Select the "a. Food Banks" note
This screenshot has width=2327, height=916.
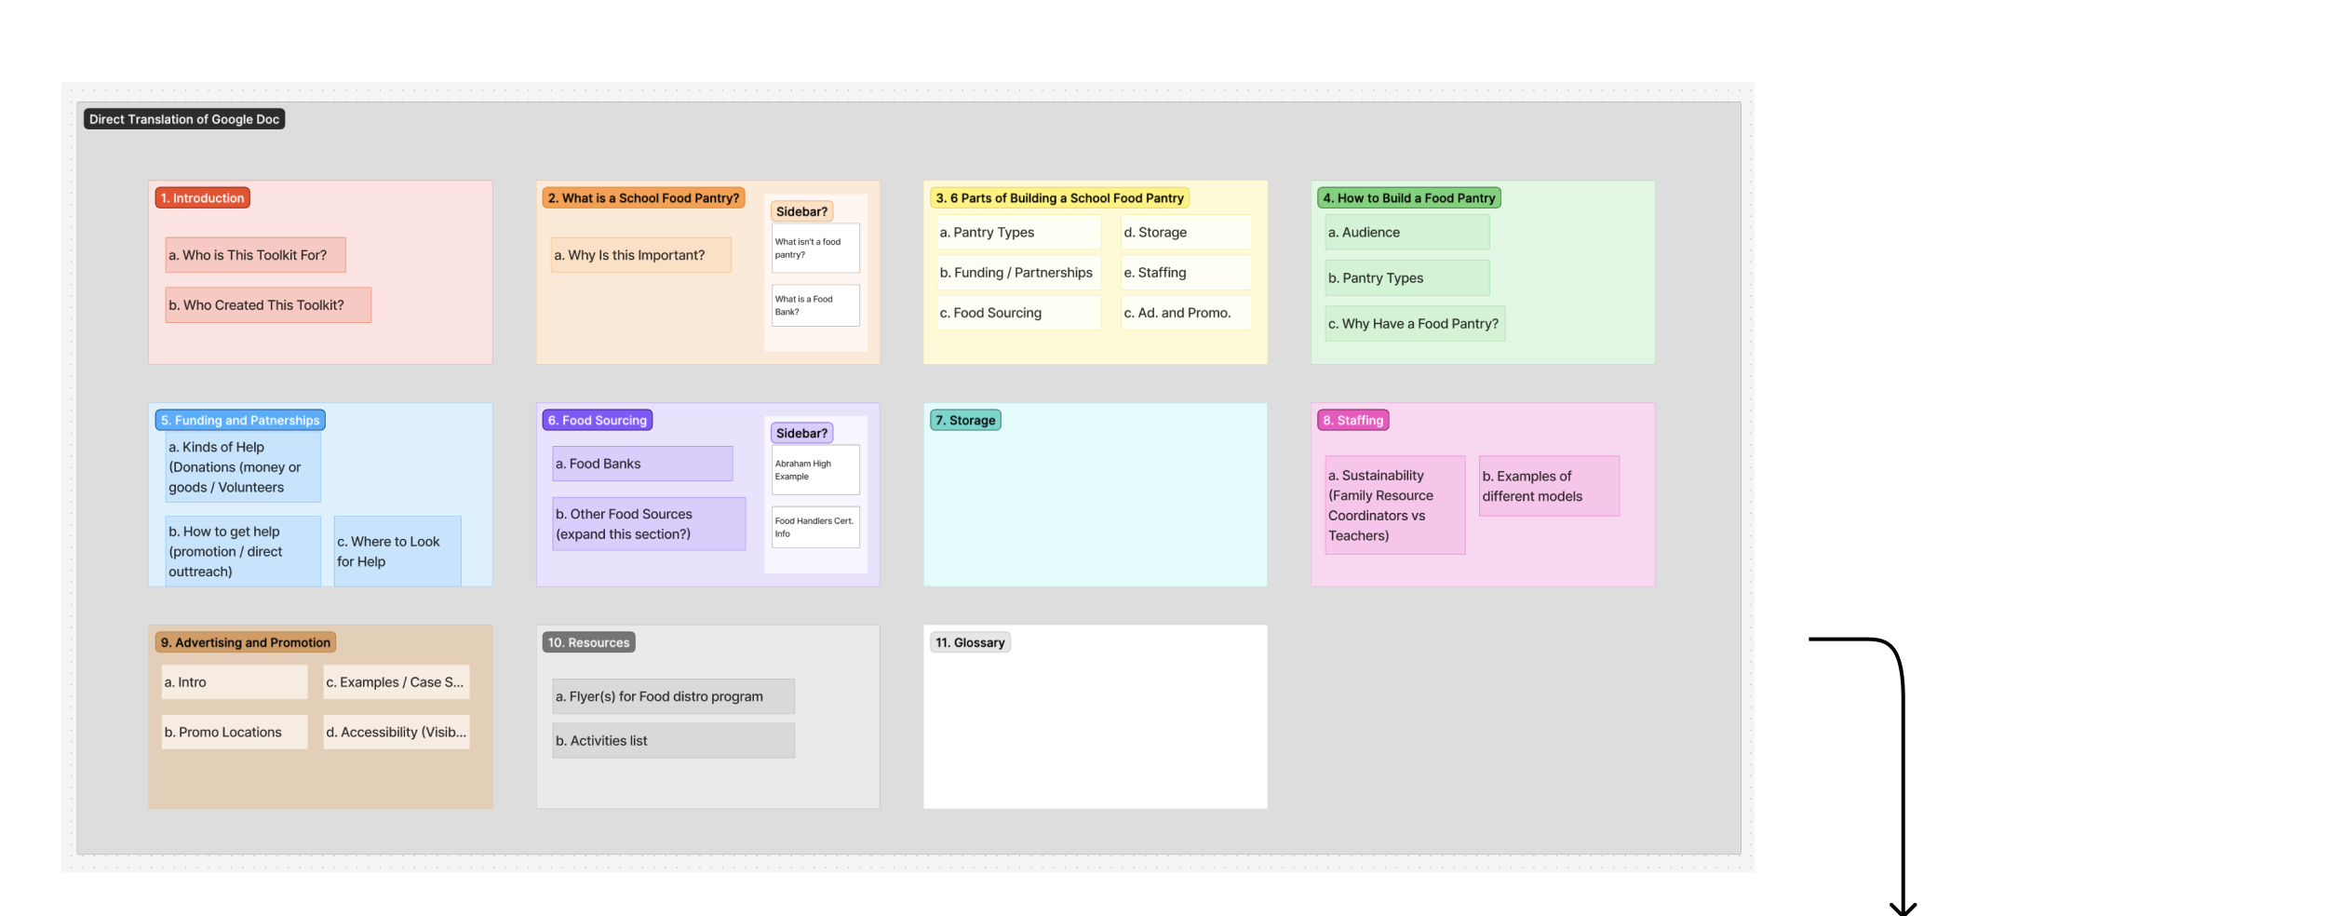(642, 464)
